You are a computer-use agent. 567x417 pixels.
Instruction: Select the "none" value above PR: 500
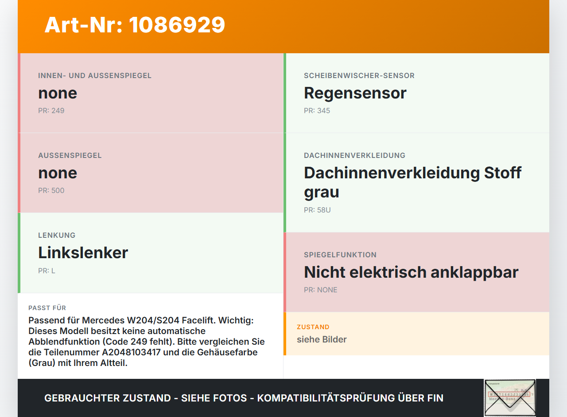(58, 173)
